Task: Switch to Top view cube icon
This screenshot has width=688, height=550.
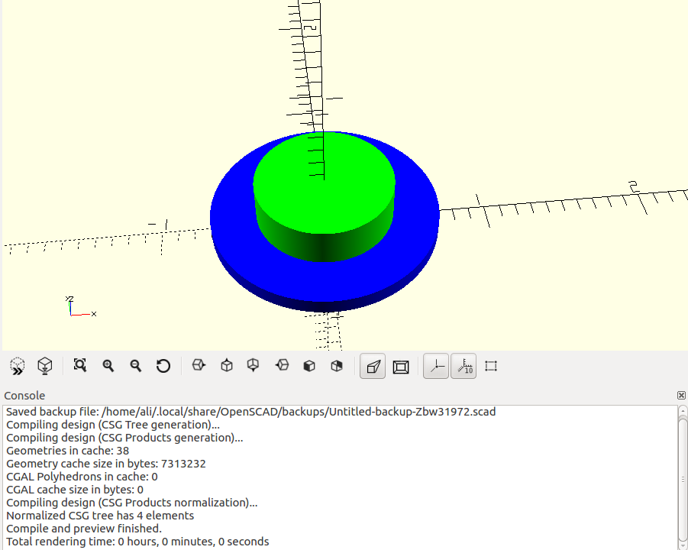Action: [227, 365]
